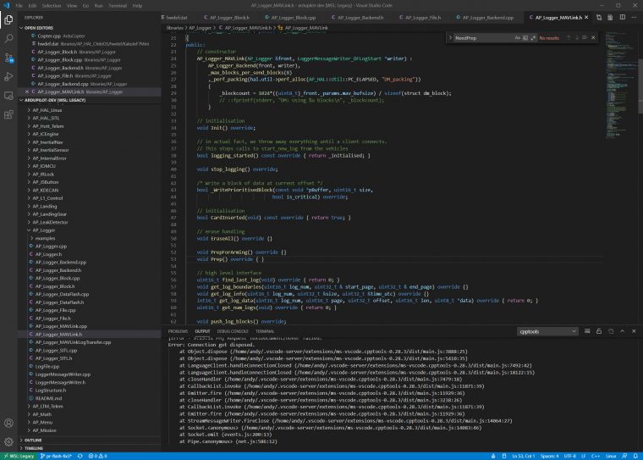Viewport: 643px width, 460px height.
Task: Open the Remote Explorer view
Action: click(x=8, y=96)
